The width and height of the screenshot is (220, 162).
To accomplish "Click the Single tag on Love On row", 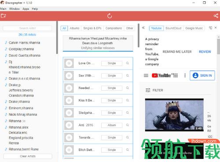I will coord(112,63).
